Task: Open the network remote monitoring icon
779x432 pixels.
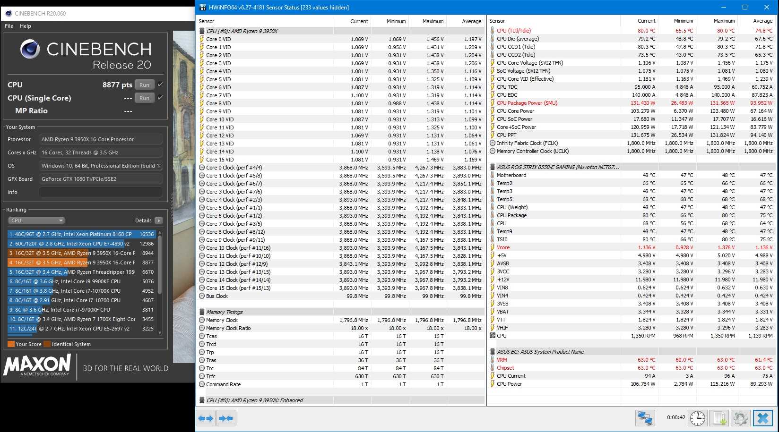Action: 645,418
